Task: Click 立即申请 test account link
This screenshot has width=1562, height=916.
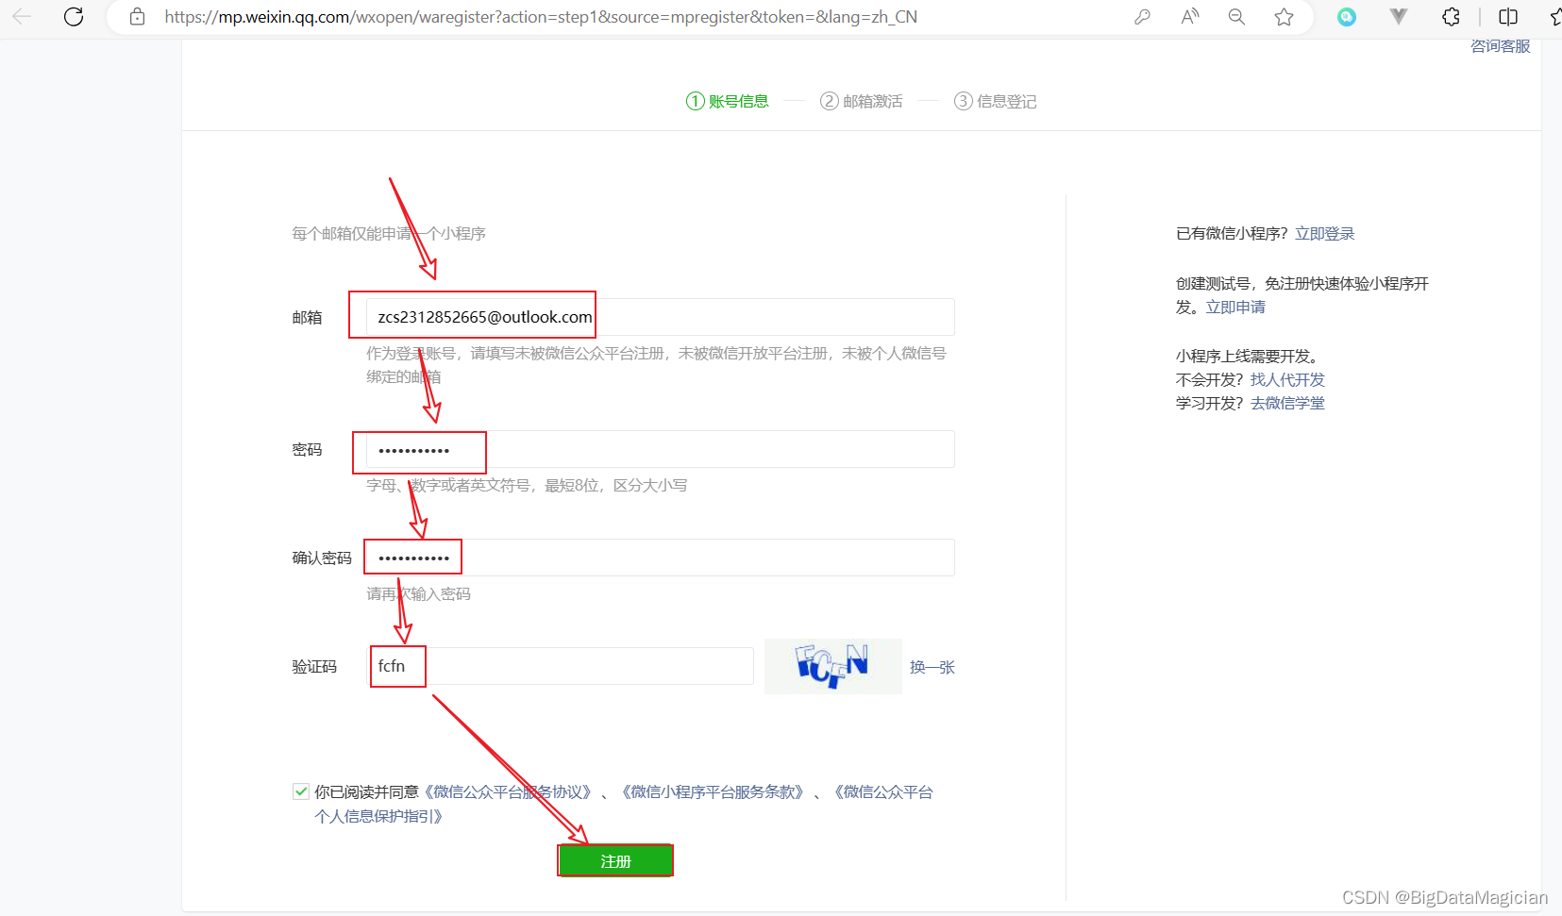Action: coord(1235,307)
